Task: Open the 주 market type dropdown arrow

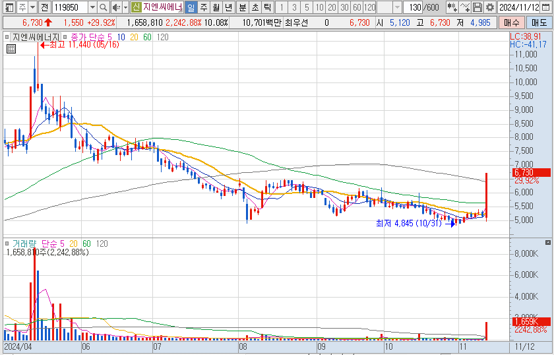Action: coord(32,7)
